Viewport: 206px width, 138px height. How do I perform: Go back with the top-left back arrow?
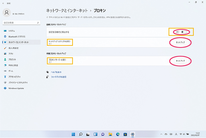tap(3, 3)
